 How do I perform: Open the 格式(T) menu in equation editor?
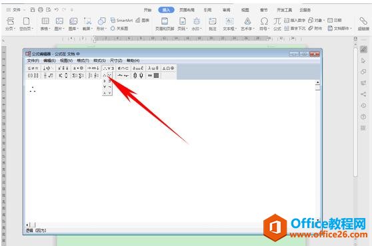tap(83, 61)
